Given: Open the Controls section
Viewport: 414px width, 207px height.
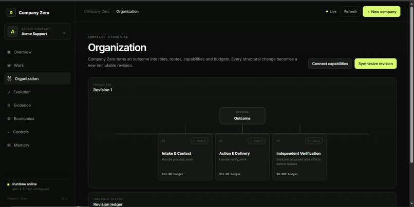Looking at the screenshot, I should (x=37, y=132).
